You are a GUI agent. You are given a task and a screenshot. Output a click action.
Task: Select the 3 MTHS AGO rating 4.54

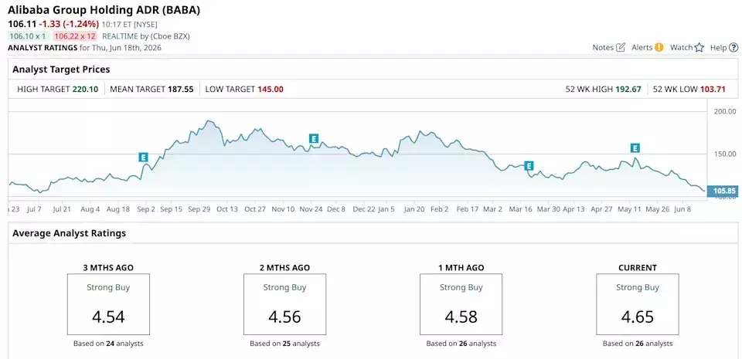pos(108,317)
